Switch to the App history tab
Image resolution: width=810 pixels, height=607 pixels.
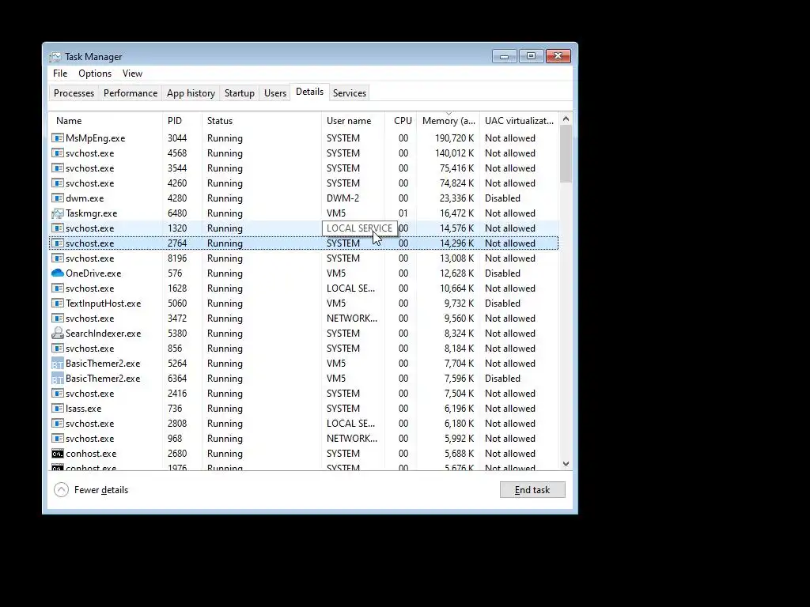click(x=191, y=93)
